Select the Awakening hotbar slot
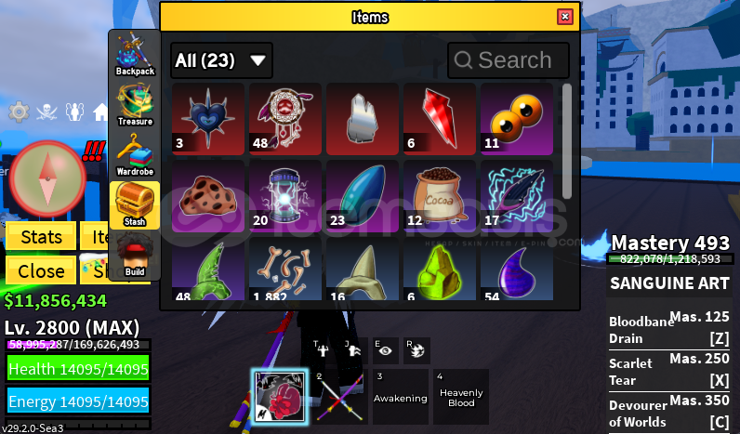The width and height of the screenshot is (740, 434). (400, 396)
